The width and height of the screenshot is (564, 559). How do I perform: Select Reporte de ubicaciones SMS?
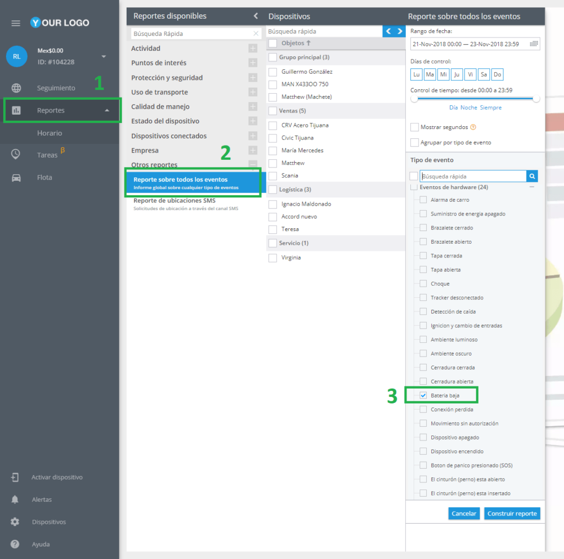tap(186, 204)
